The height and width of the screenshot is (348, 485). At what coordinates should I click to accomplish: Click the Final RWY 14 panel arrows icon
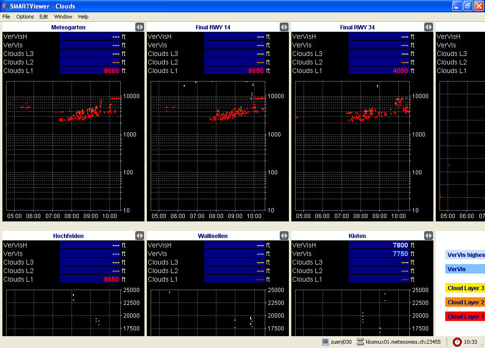click(x=284, y=27)
